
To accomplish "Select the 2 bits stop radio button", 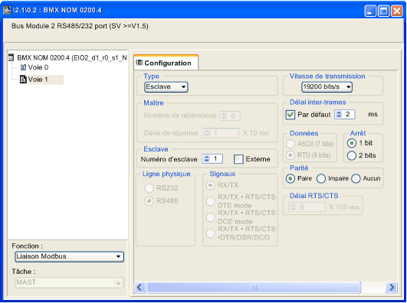I will tap(352, 155).
